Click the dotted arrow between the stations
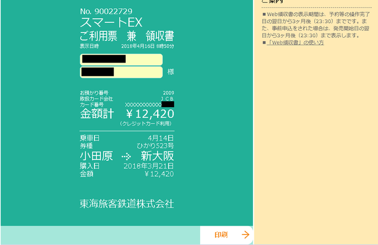 [126, 157]
